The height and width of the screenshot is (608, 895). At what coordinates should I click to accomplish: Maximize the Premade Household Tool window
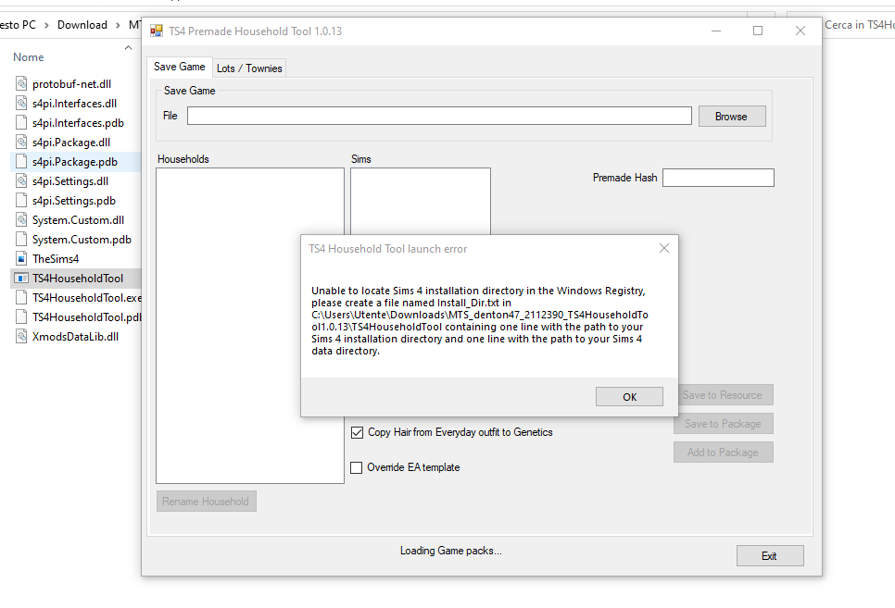(758, 31)
